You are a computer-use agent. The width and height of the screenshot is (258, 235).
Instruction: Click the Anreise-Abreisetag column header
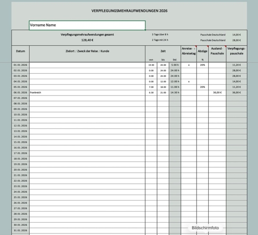[189, 51]
